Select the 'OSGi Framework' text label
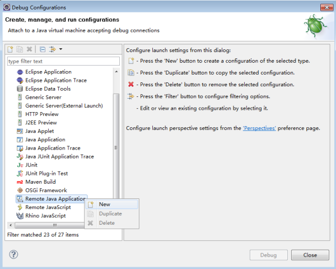 [x=46, y=191]
